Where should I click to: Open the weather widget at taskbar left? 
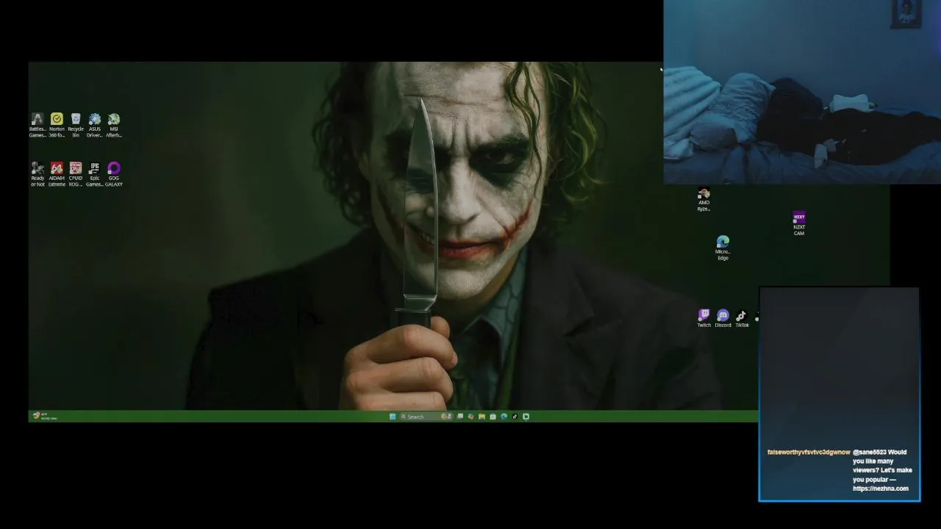click(45, 416)
